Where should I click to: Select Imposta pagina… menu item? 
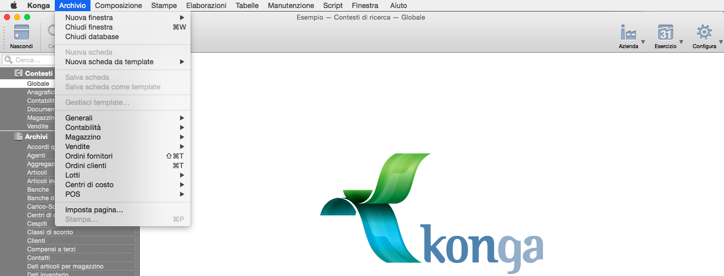coord(94,210)
